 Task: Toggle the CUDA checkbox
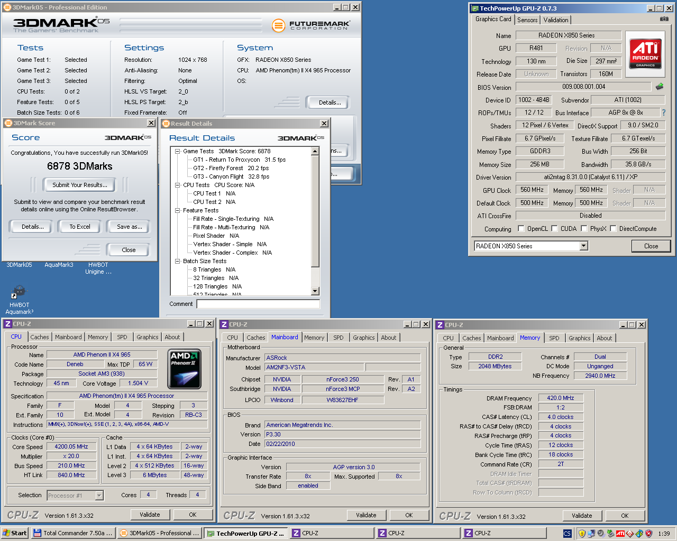point(554,228)
